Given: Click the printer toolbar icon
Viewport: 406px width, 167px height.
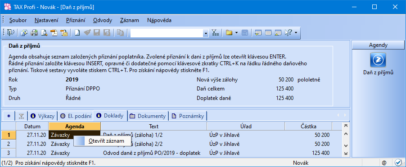Looking at the screenshot, I should [x=34, y=32].
